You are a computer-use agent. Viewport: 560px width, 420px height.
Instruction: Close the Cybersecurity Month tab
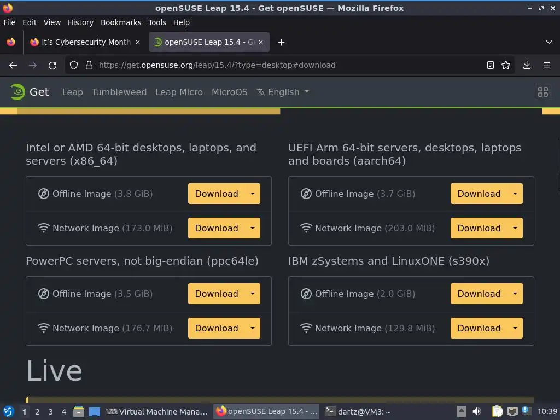click(x=138, y=42)
